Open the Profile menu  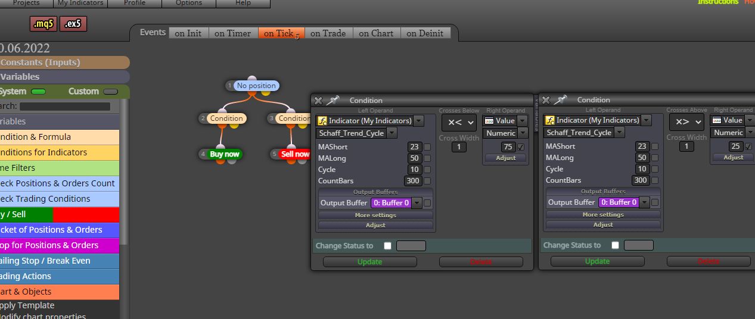click(x=135, y=3)
